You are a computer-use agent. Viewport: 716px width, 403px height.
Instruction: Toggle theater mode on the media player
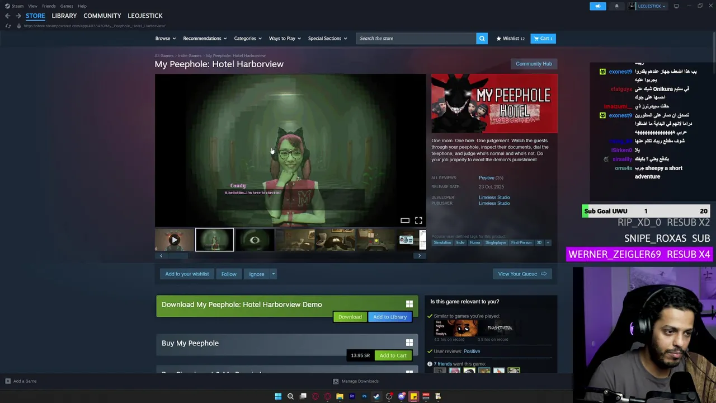[405, 221]
